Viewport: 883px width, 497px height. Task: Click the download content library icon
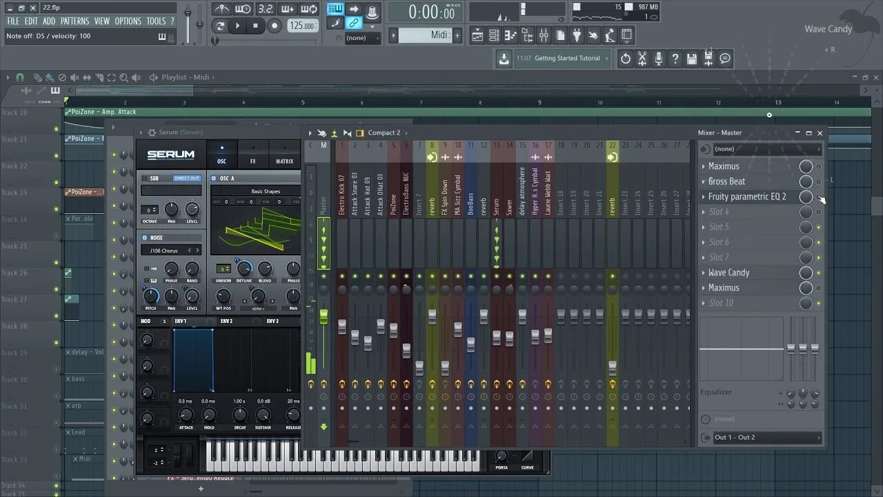click(504, 59)
